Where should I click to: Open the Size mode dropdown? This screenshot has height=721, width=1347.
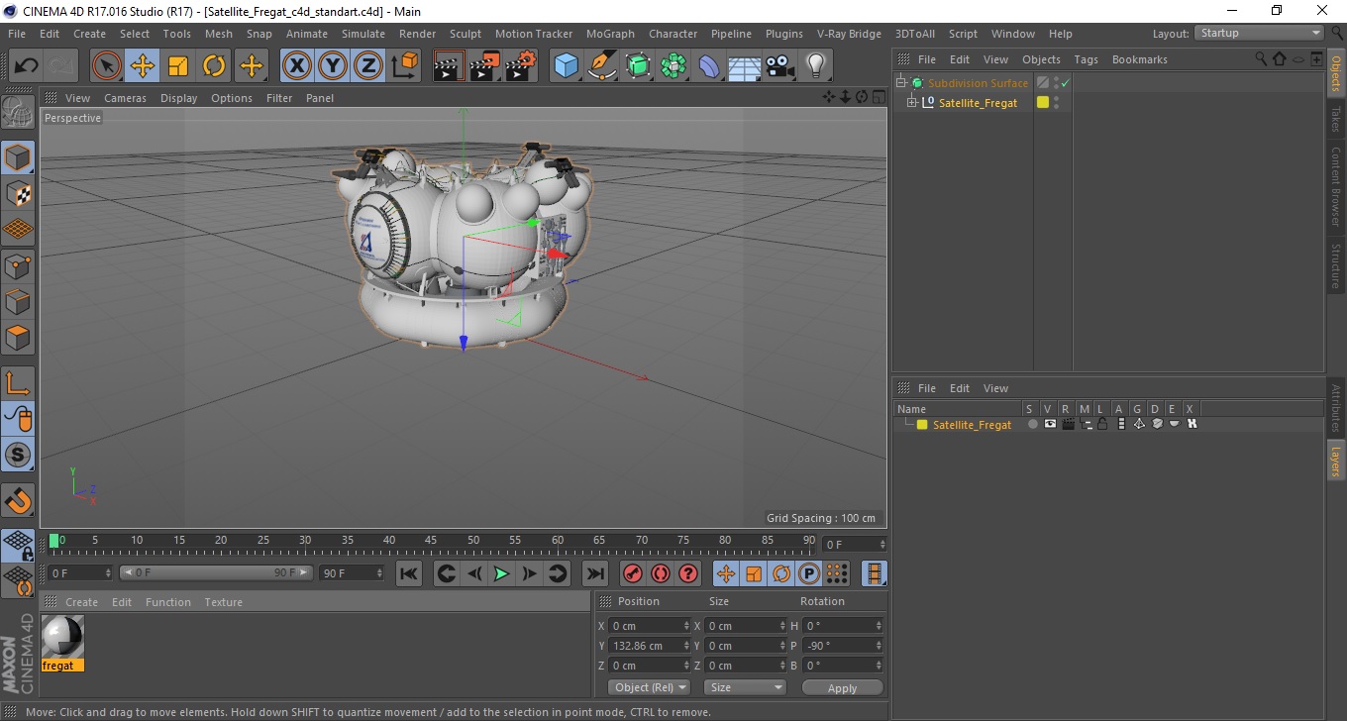tap(745, 687)
